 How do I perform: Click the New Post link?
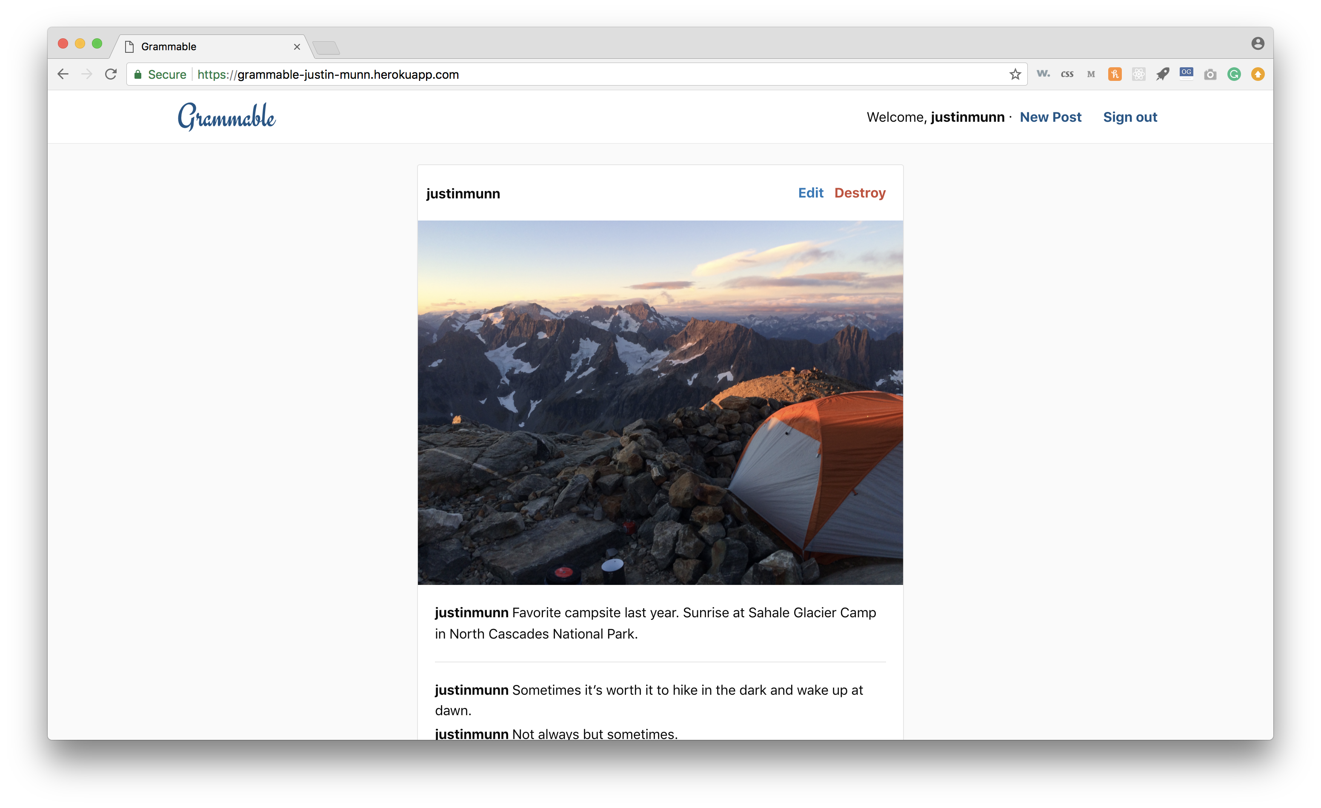(1050, 117)
